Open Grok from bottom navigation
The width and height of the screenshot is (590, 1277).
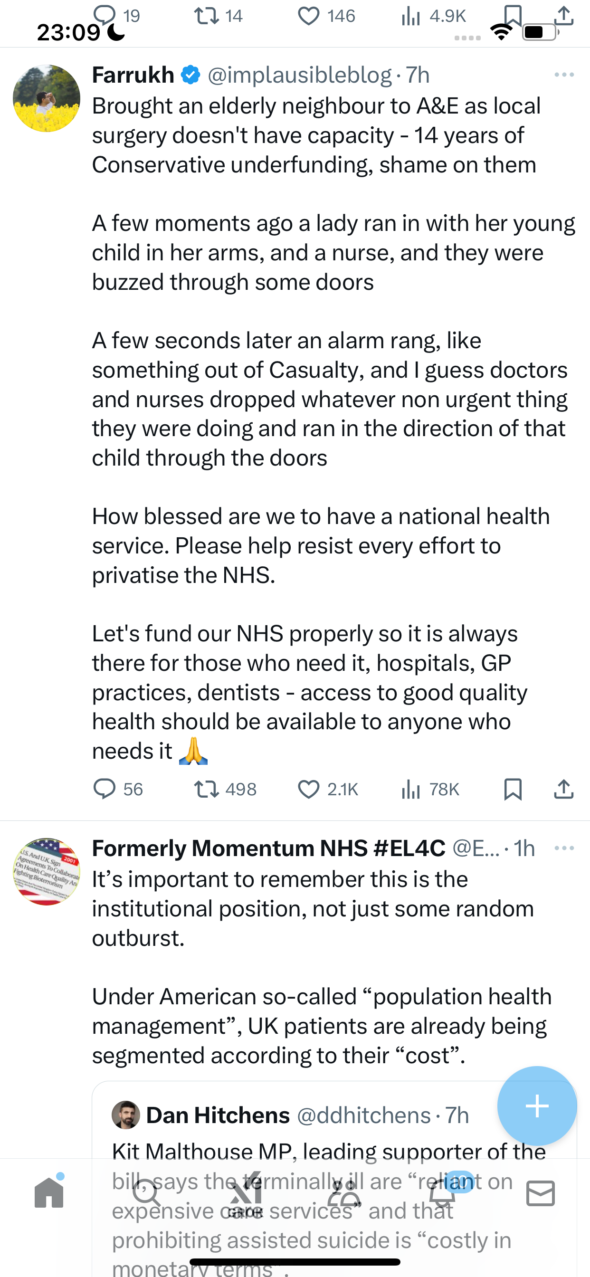pos(246,1194)
